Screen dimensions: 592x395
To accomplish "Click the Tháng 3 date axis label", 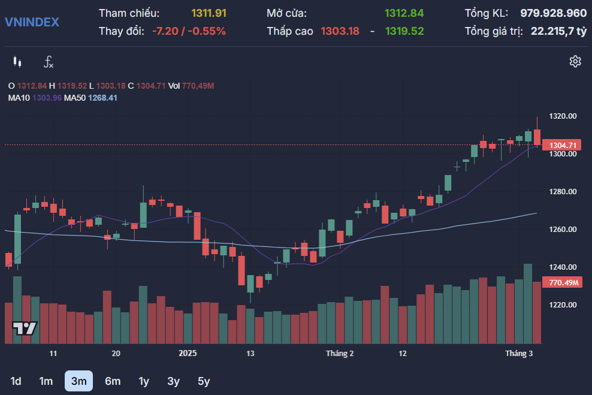I will [x=519, y=354].
